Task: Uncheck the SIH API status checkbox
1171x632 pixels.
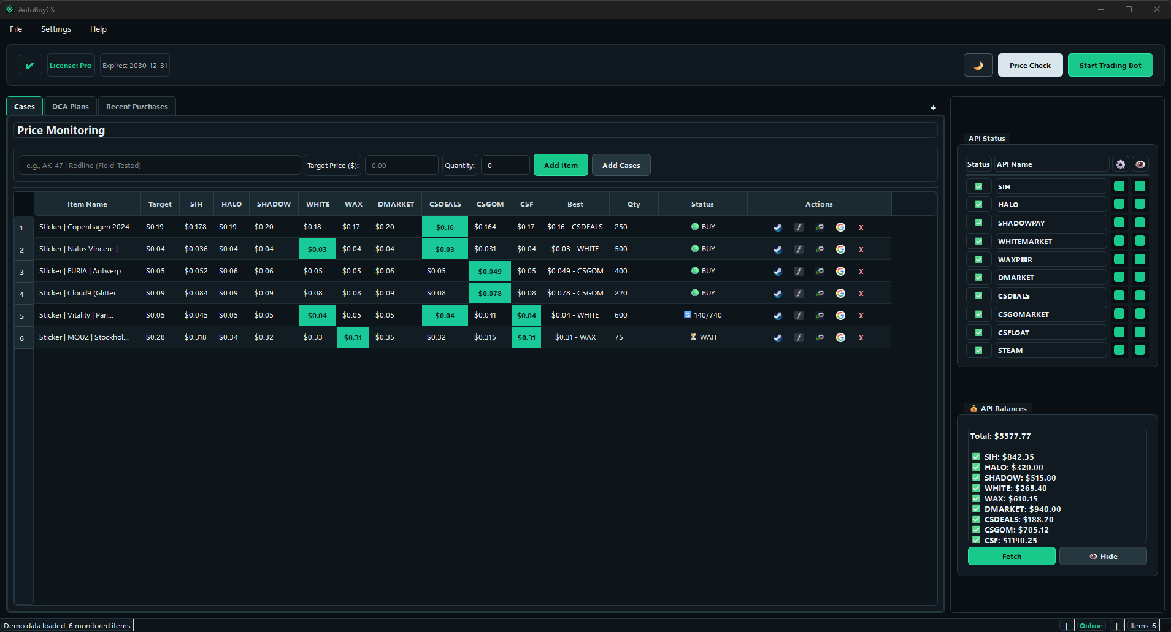Action: click(x=978, y=186)
